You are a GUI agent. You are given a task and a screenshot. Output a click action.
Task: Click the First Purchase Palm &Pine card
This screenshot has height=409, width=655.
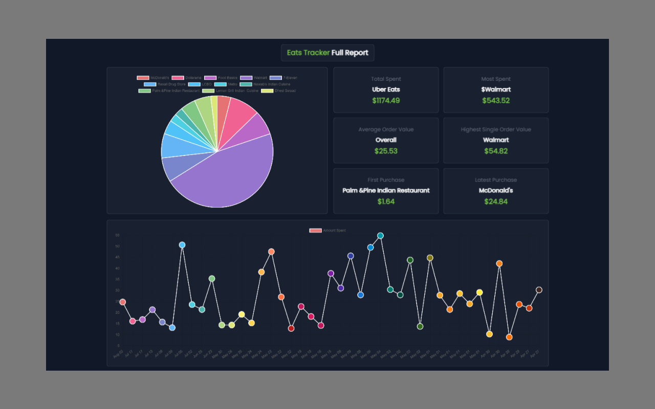click(386, 191)
